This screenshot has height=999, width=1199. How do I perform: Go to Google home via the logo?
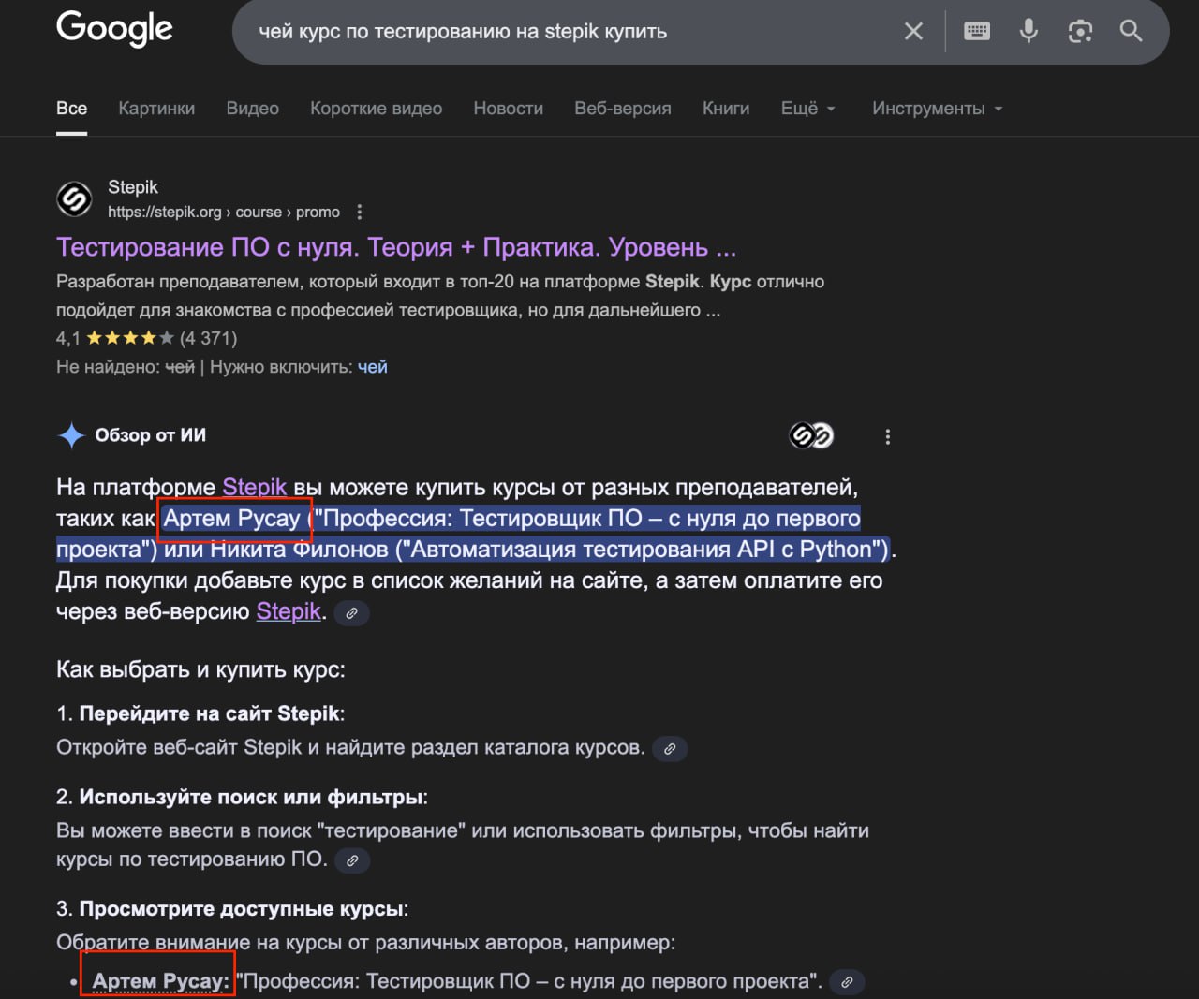tap(114, 28)
